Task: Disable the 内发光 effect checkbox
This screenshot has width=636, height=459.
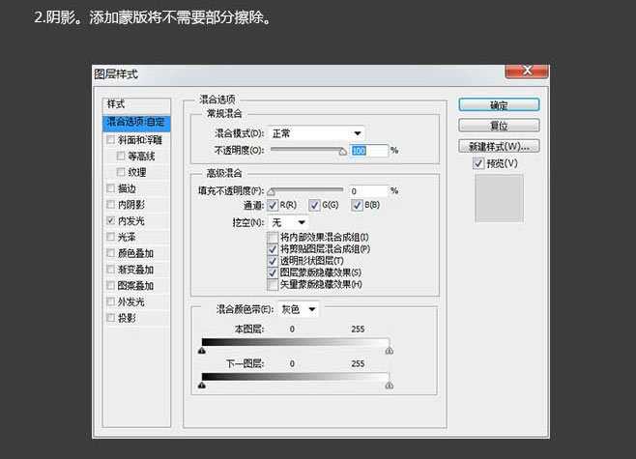Action: [110, 221]
